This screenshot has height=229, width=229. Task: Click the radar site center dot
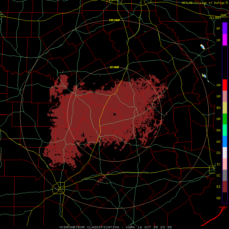click(114, 114)
